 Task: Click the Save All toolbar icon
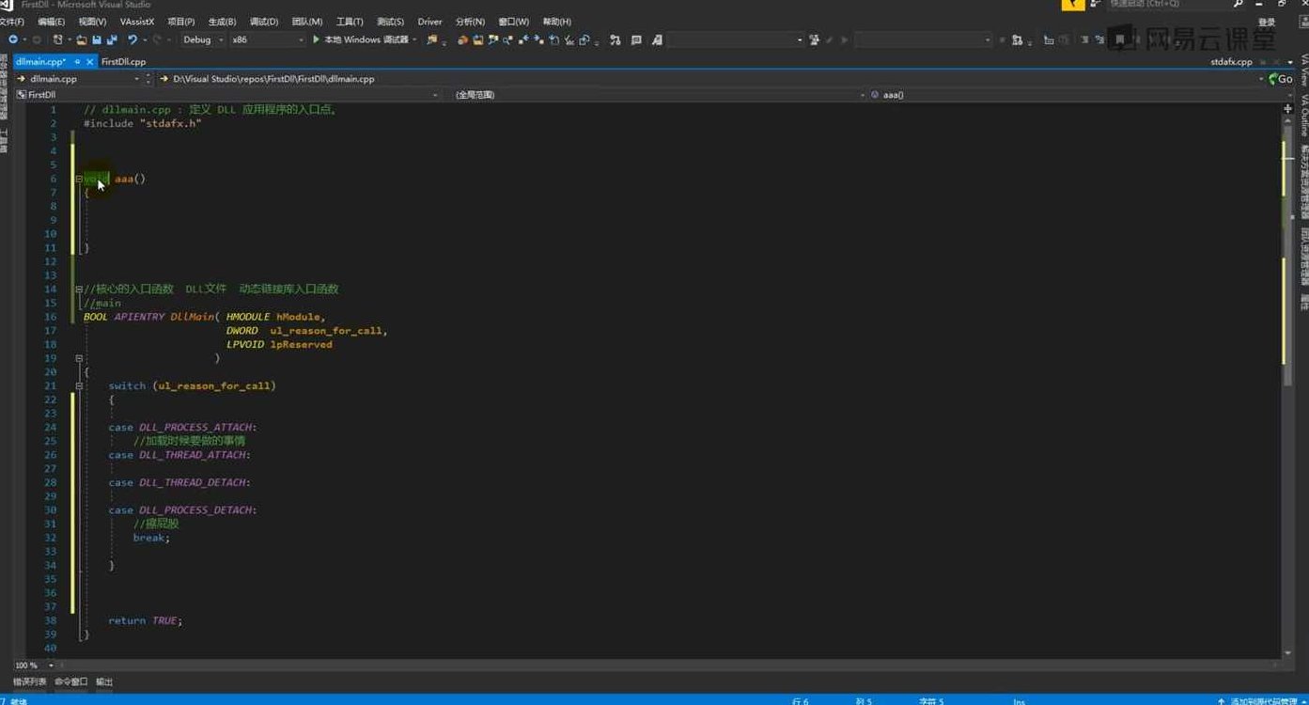click(112, 40)
